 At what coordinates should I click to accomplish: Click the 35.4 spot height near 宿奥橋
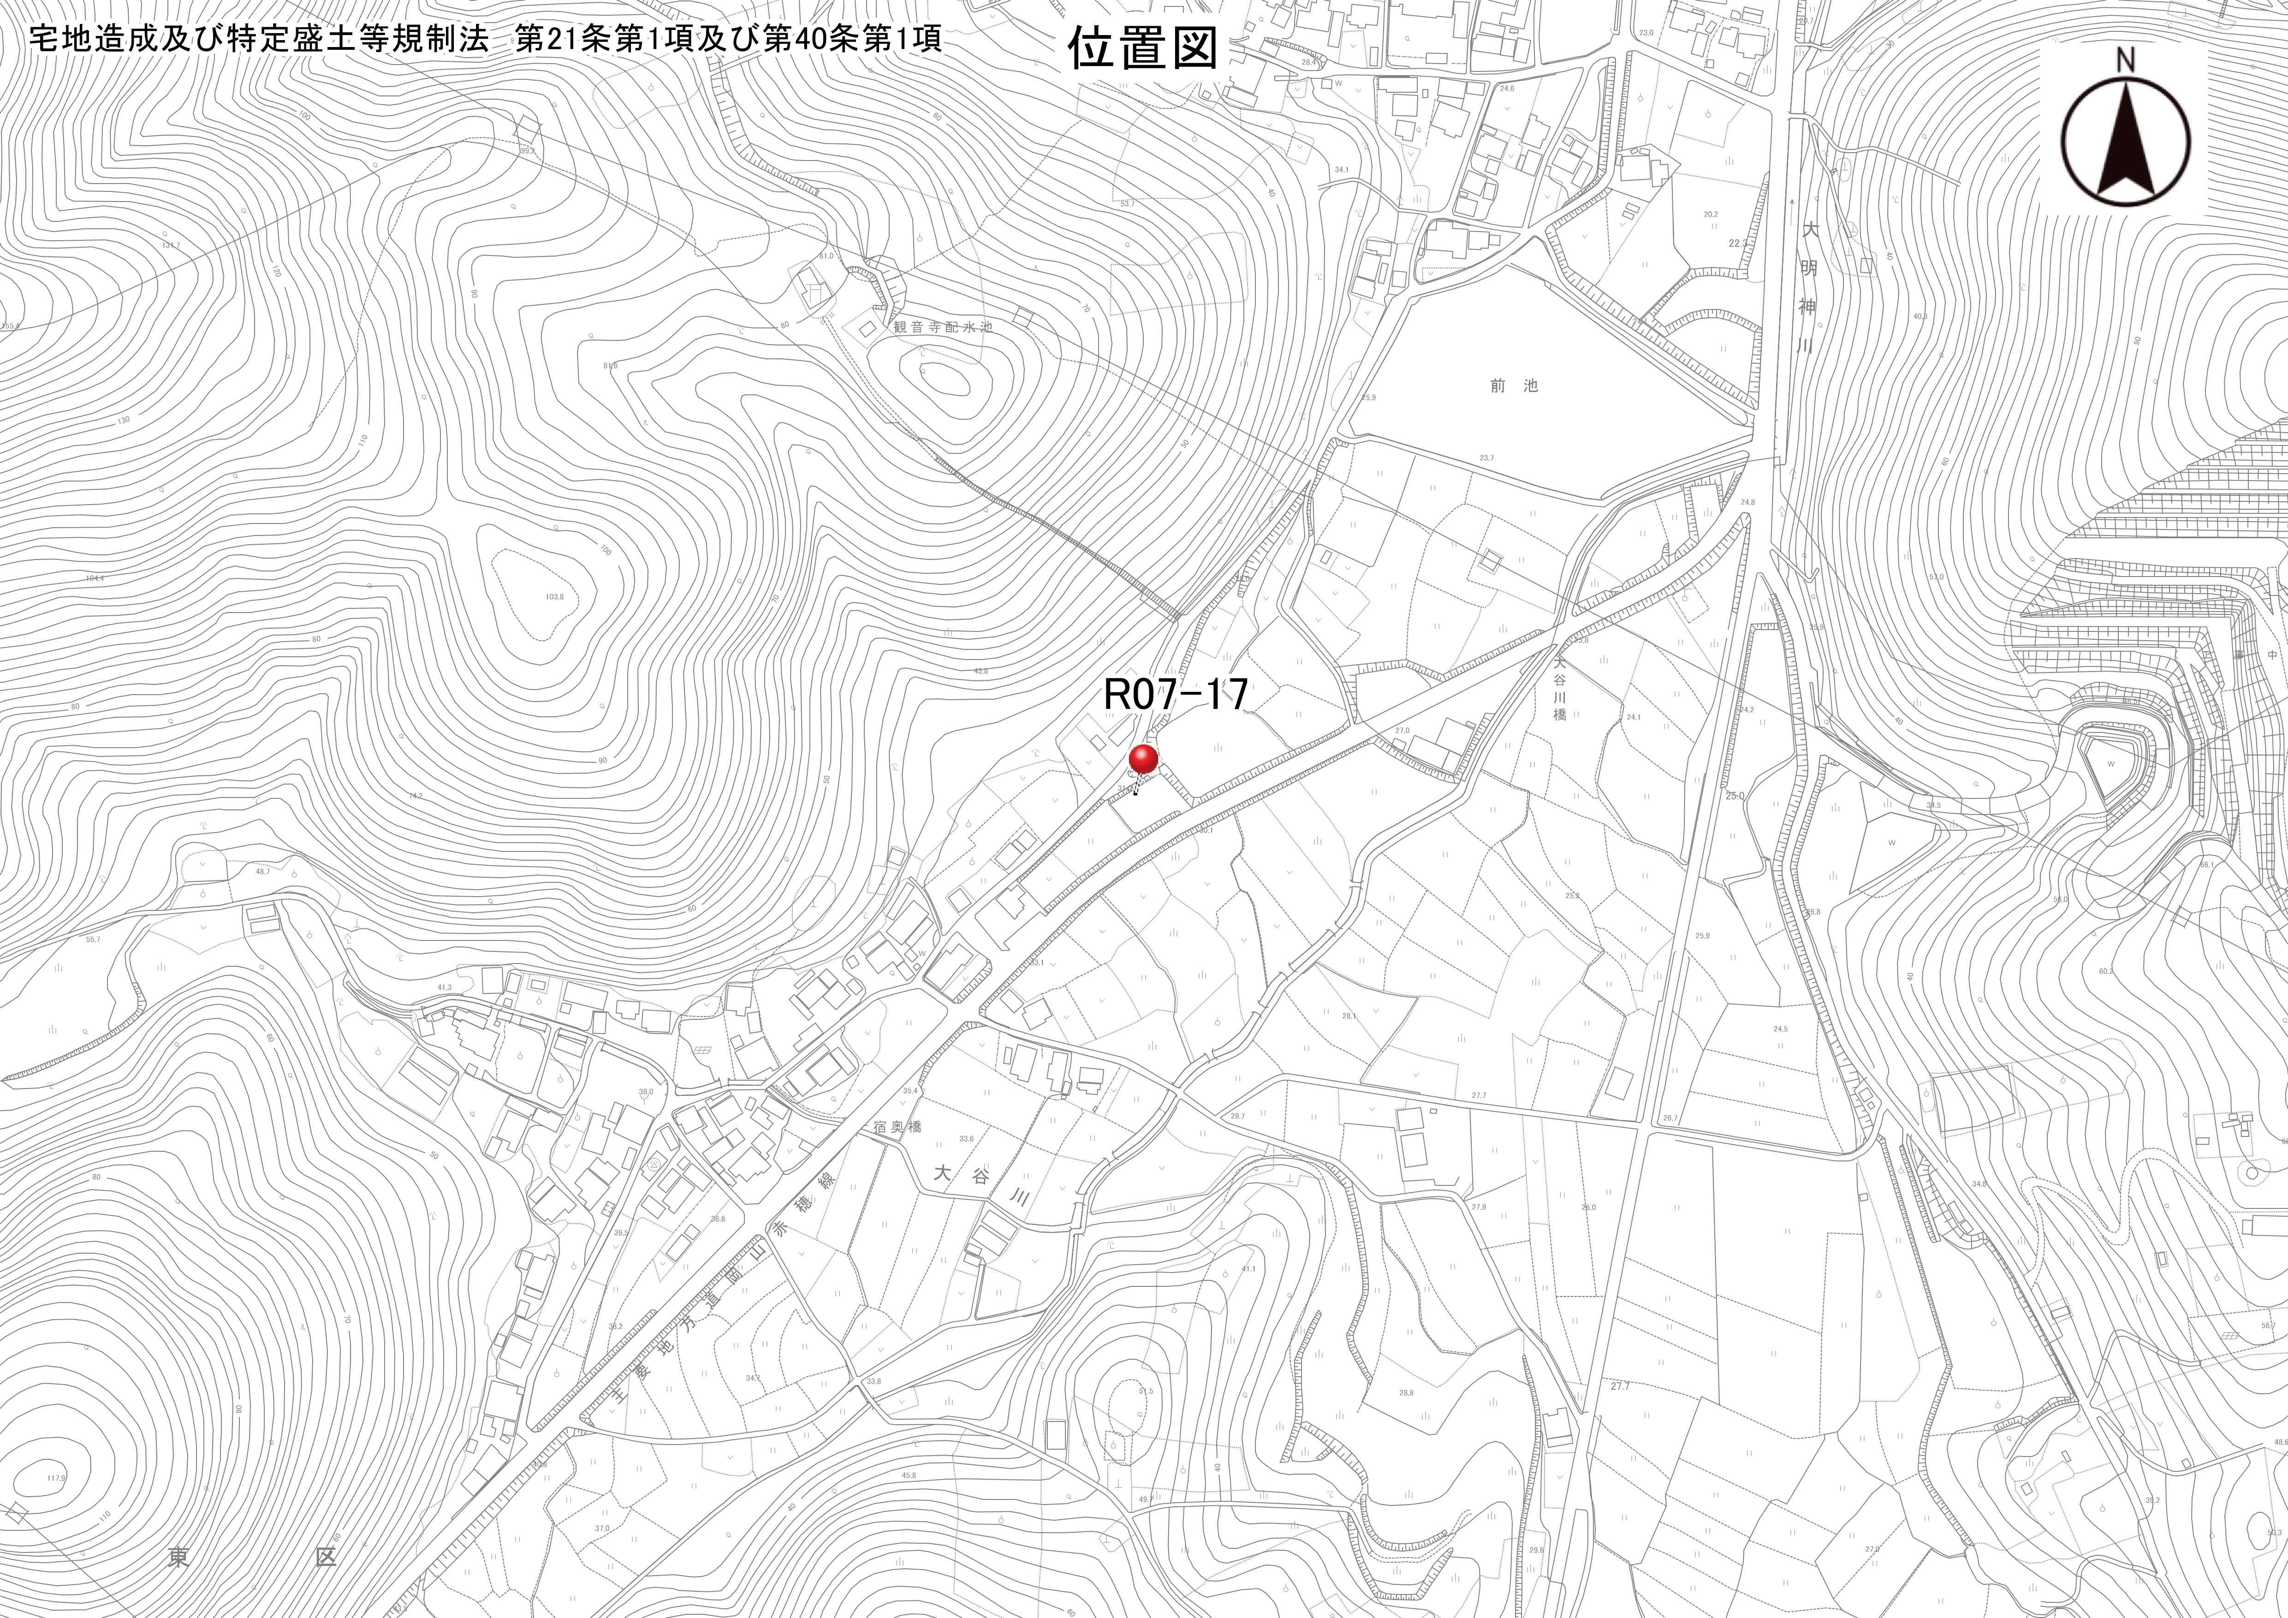[910, 1092]
